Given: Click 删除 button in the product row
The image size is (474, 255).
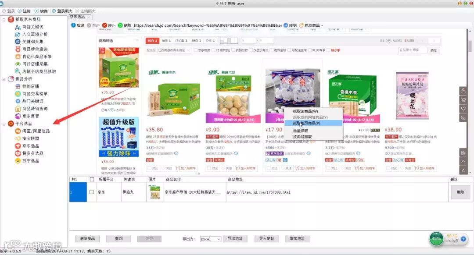Looking at the screenshot, I should [x=460, y=192].
